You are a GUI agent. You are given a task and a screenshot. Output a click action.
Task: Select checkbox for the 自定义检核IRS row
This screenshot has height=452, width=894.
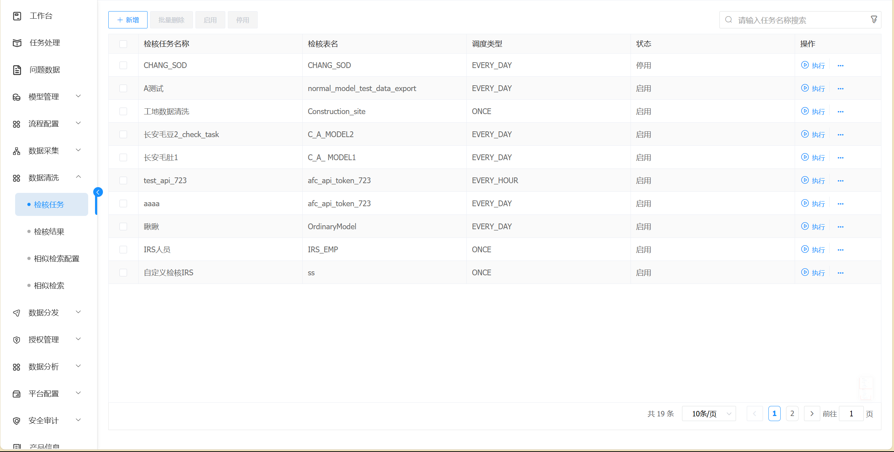pyautogui.click(x=123, y=273)
